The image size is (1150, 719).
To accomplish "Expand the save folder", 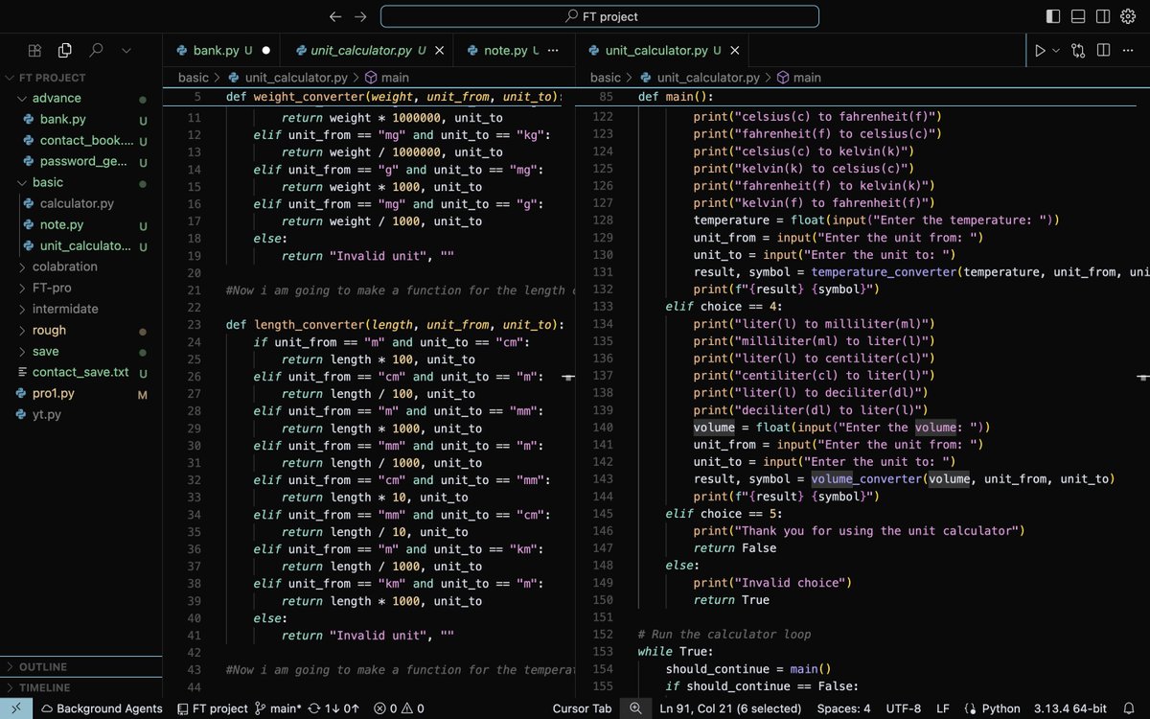I will [81, 351].
